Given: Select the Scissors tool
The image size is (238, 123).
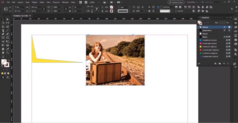Looking at the screenshot, I should (3, 41).
